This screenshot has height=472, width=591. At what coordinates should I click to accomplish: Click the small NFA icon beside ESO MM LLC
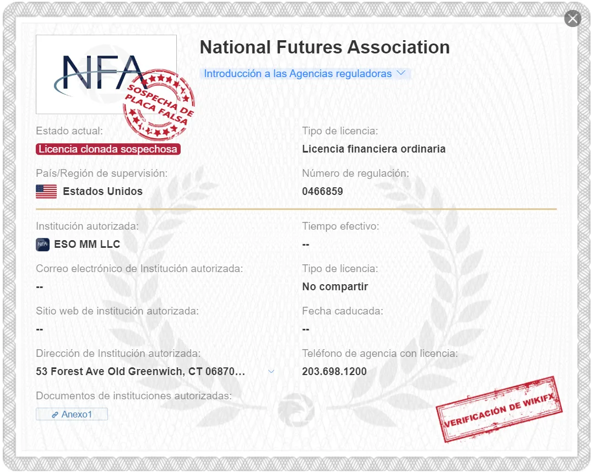(42, 245)
